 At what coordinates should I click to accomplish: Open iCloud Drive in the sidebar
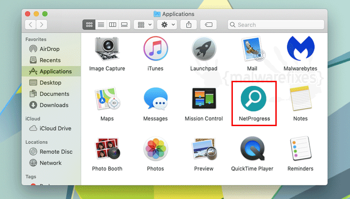point(51,128)
